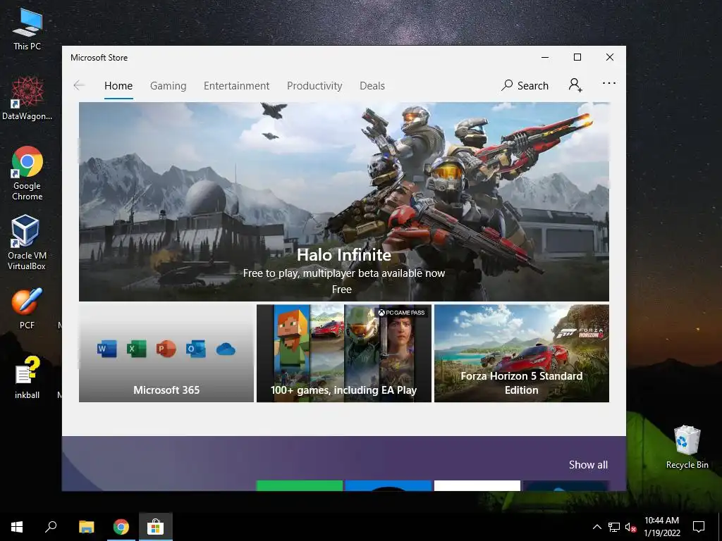Image resolution: width=722 pixels, height=541 pixels.
Task: Switch to the Gaming tab
Action: pyautogui.click(x=168, y=85)
